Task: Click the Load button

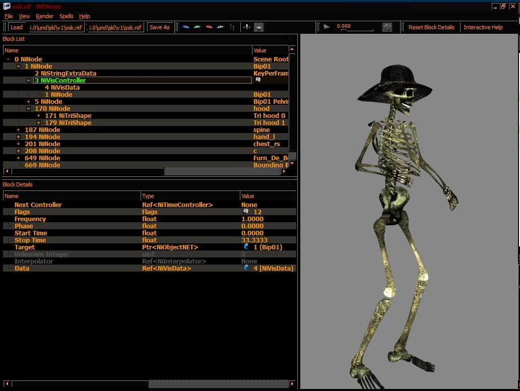Action: click(x=16, y=27)
